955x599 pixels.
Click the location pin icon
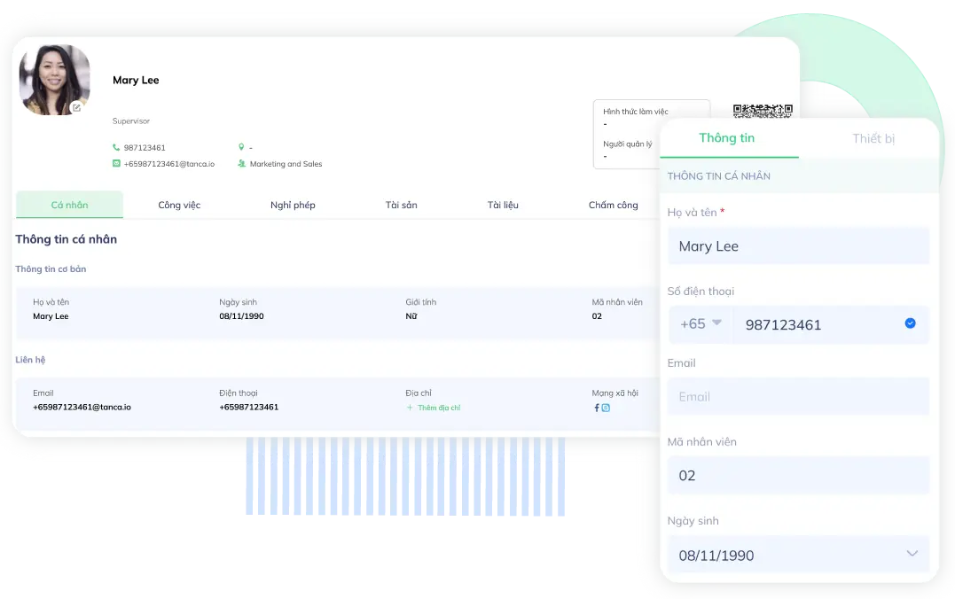click(x=241, y=147)
